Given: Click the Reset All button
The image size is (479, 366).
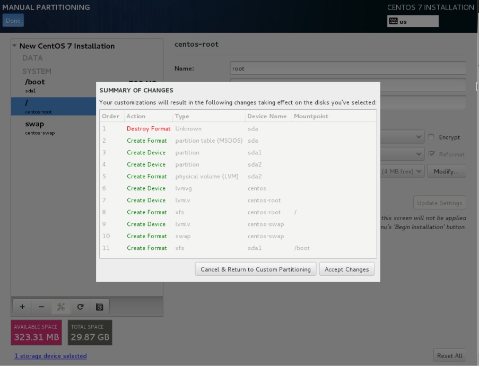Looking at the screenshot, I should 450,355.
